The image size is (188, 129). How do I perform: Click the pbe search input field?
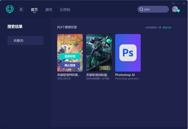(153, 9)
